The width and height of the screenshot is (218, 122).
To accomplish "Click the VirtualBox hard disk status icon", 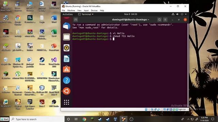I will pyautogui.click(x=146, y=109).
